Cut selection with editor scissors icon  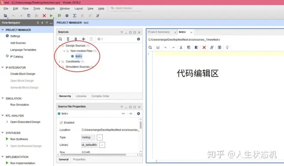(181, 47)
